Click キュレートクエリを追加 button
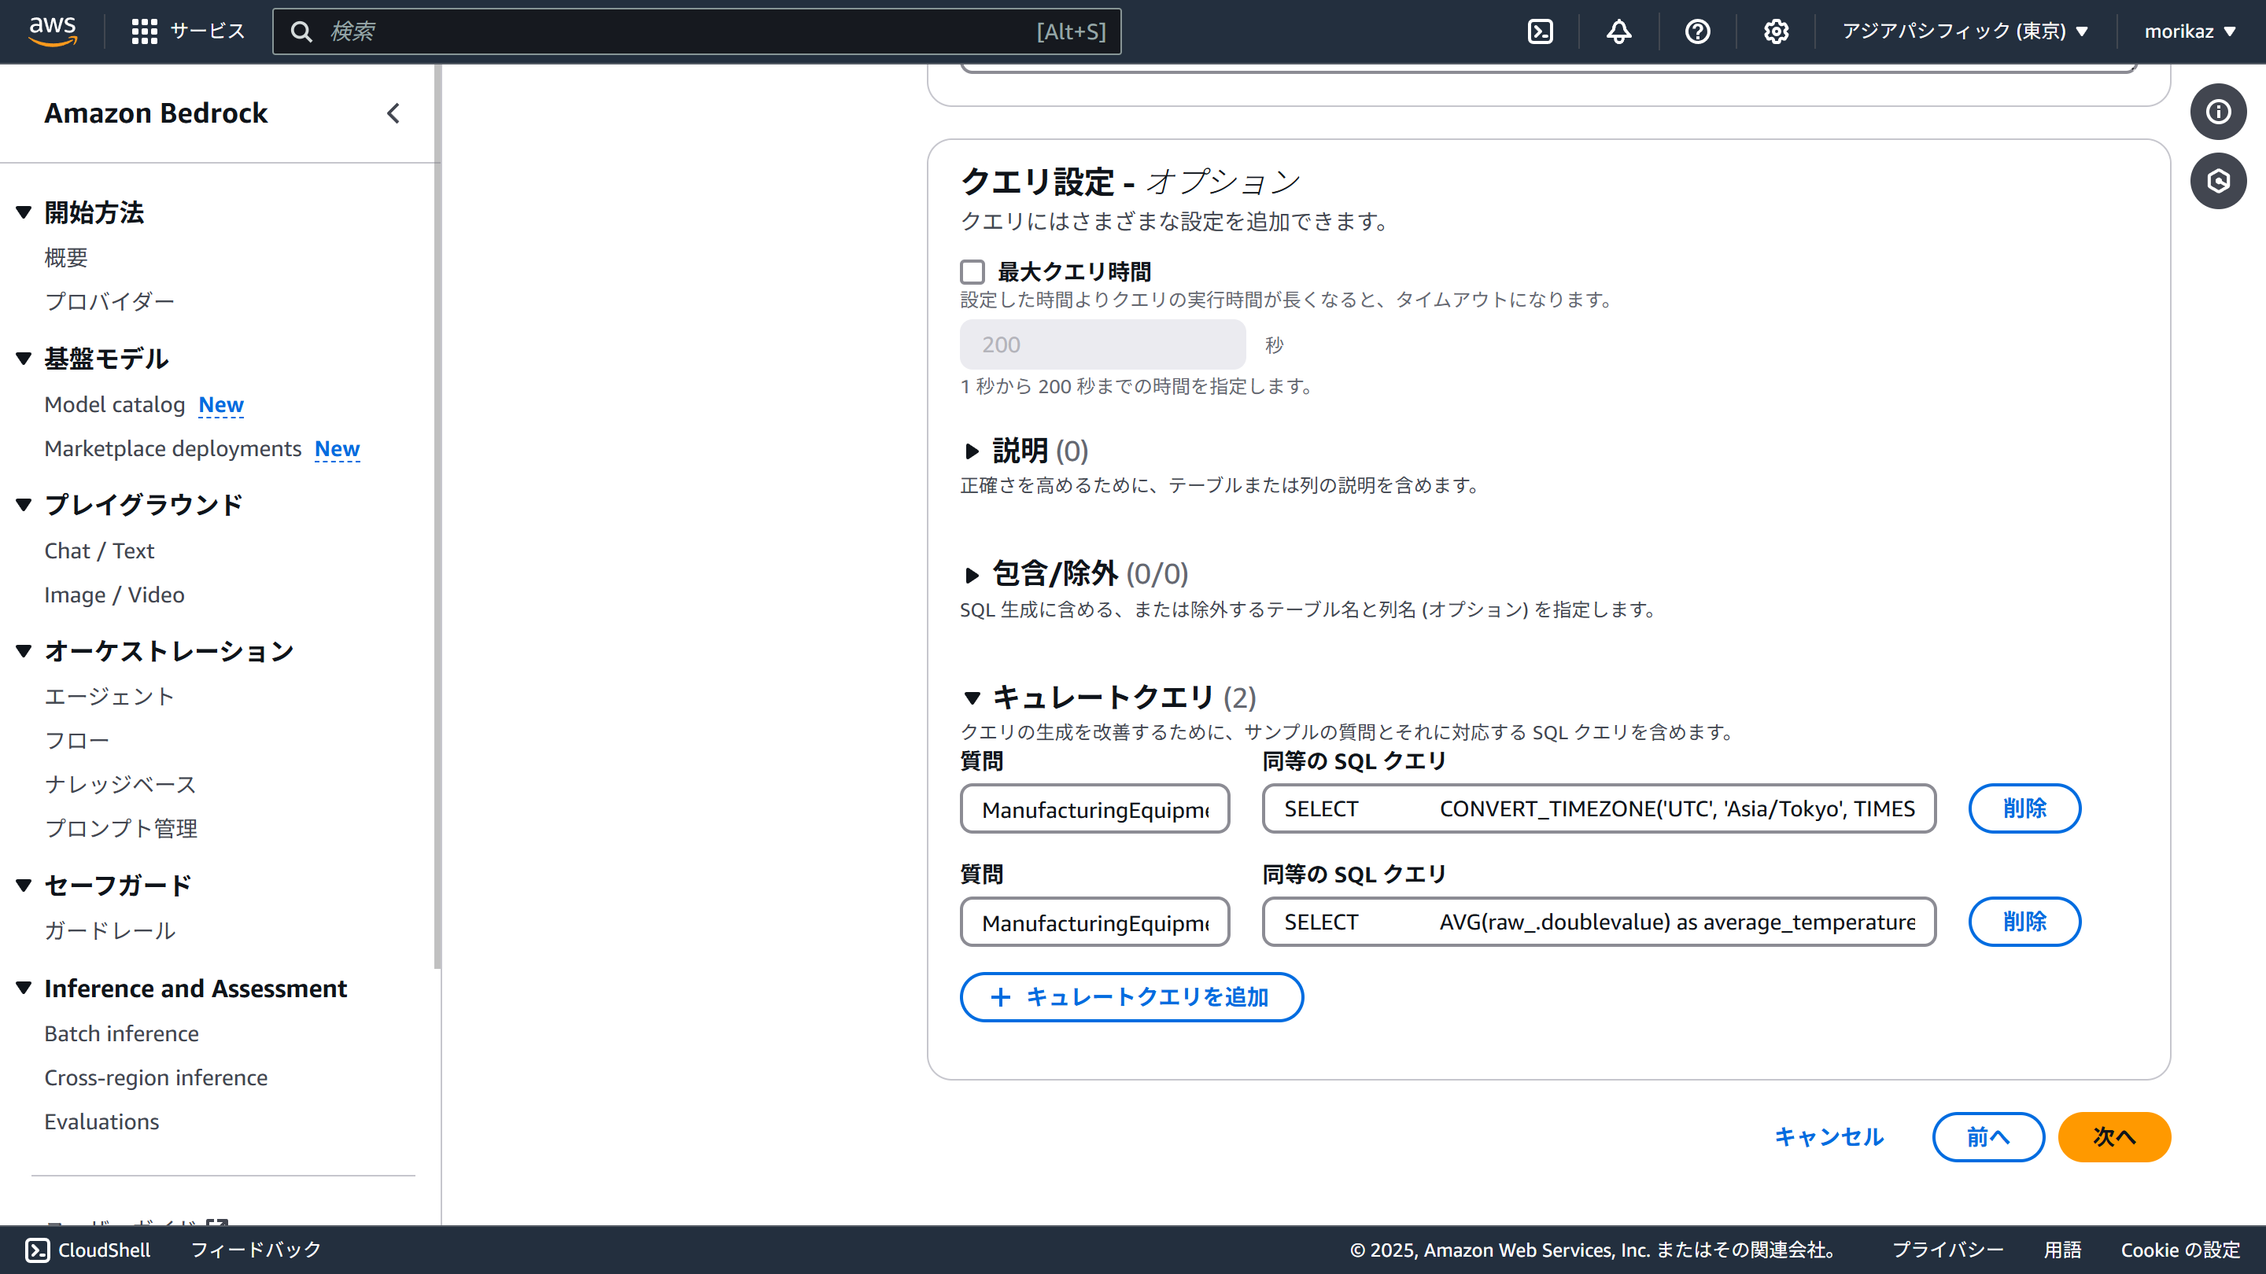This screenshot has width=2266, height=1274. click(1131, 997)
